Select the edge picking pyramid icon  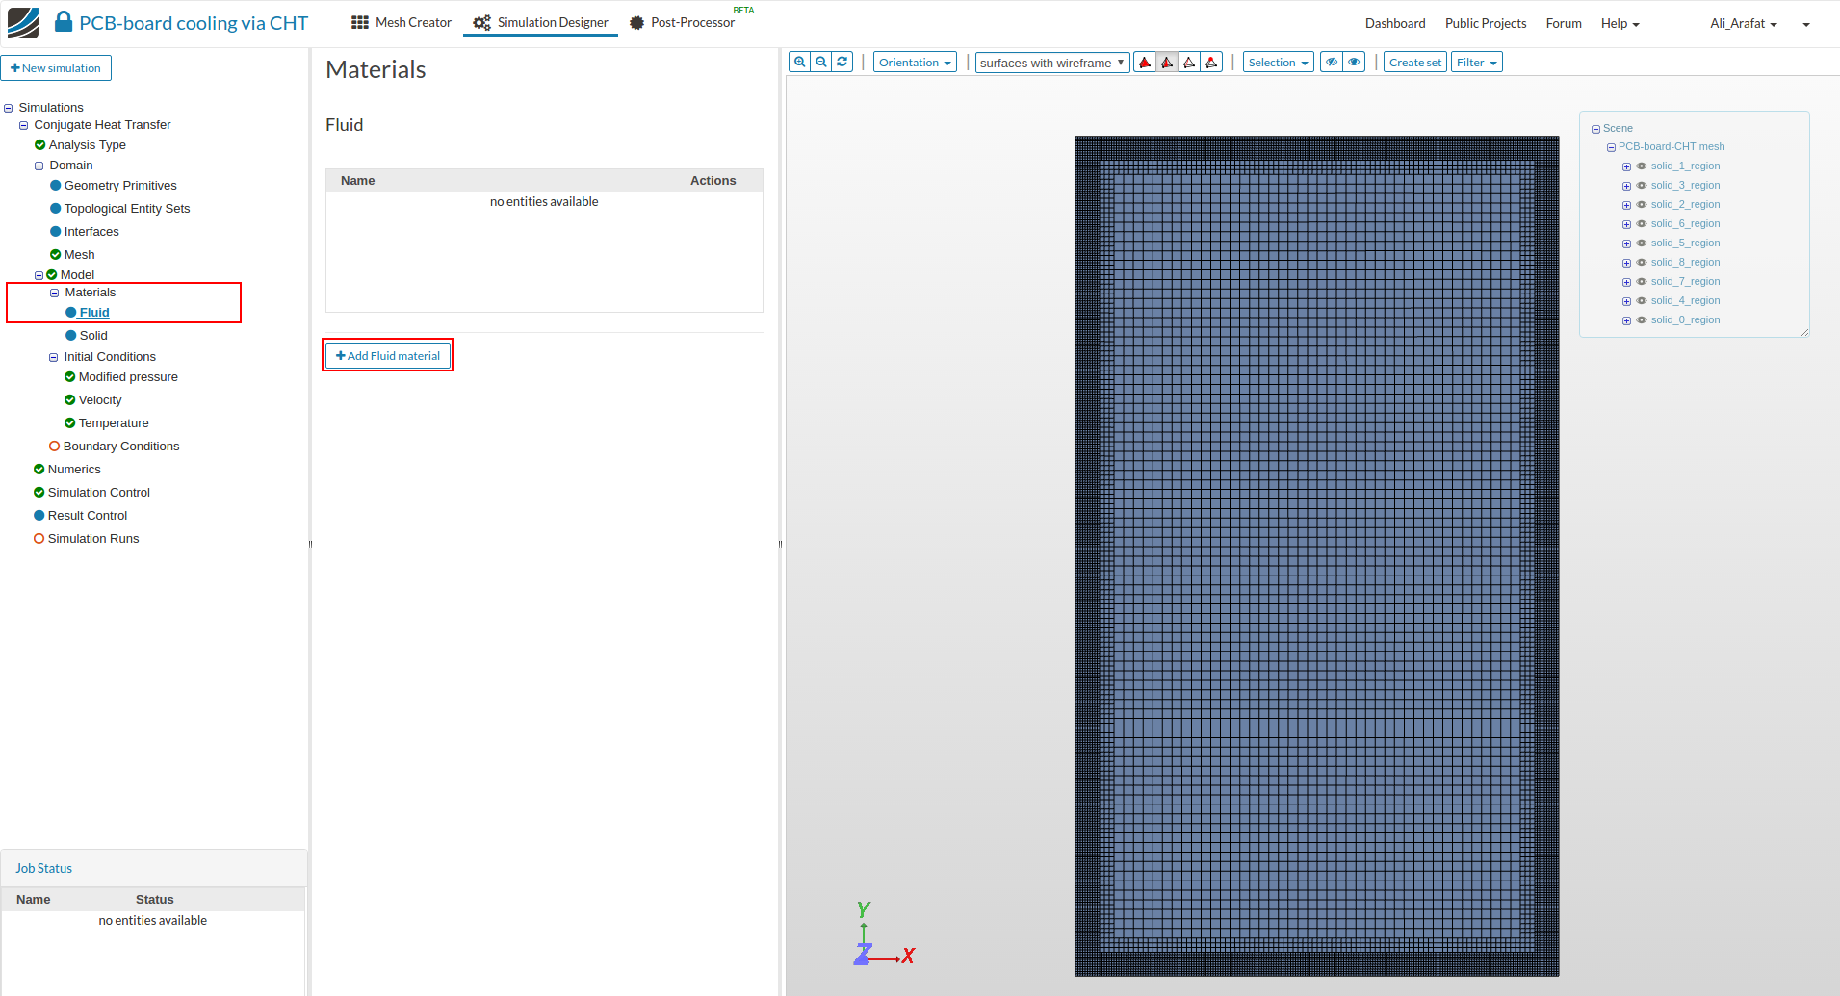click(x=1189, y=63)
